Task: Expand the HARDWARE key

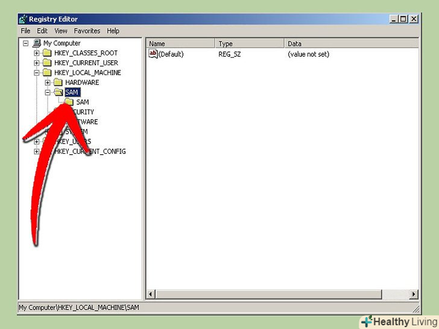Action: tap(48, 83)
